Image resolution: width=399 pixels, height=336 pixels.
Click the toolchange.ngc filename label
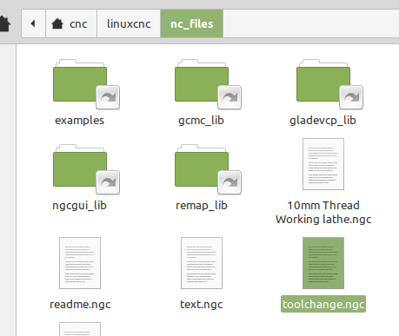(323, 304)
